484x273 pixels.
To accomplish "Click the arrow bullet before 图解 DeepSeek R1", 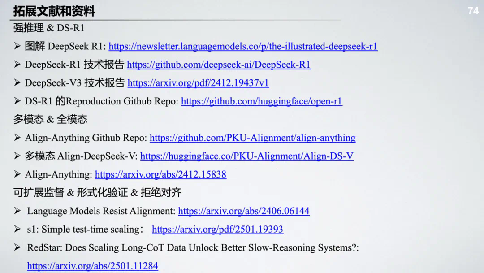I will pyautogui.click(x=17, y=46).
